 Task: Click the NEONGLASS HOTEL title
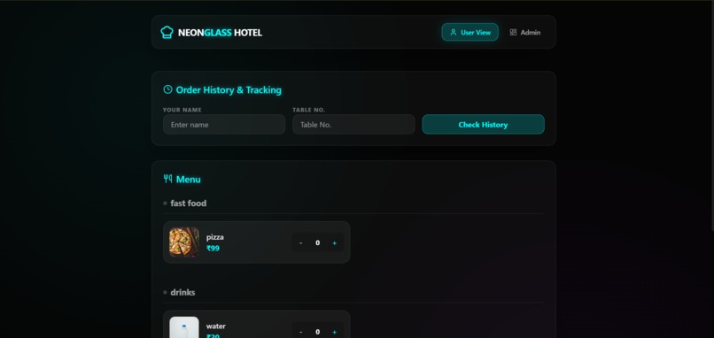point(220,33)
